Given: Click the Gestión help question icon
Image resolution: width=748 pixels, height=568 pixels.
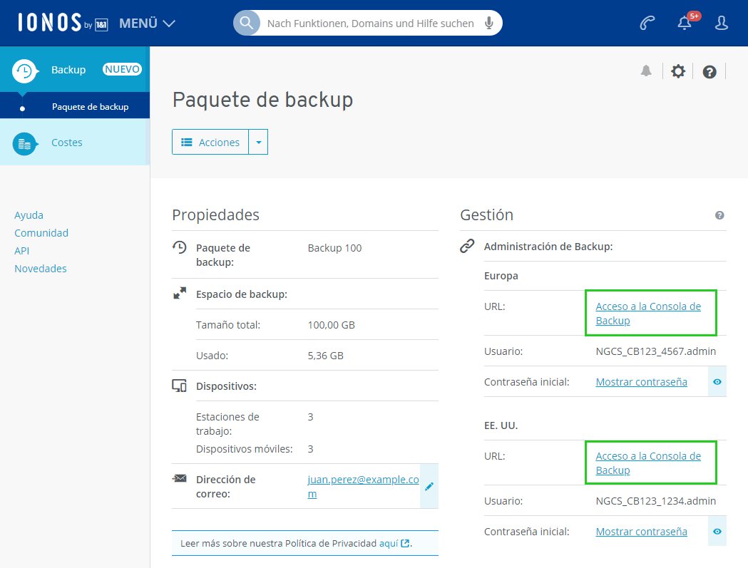Looking at the screenshot, I should coord(719,215).
